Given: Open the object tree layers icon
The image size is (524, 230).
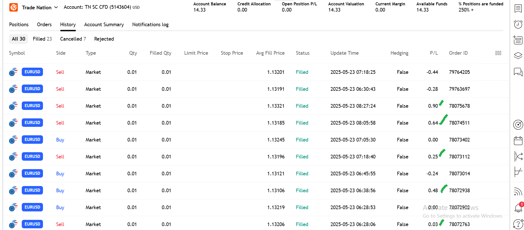Looking at the screenshot, I should point(518,56).
